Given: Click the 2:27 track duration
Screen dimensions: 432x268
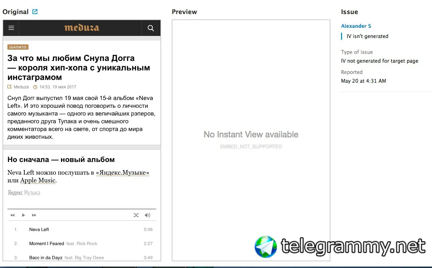Looking at the screenshot, I should [x=148, y=244].
